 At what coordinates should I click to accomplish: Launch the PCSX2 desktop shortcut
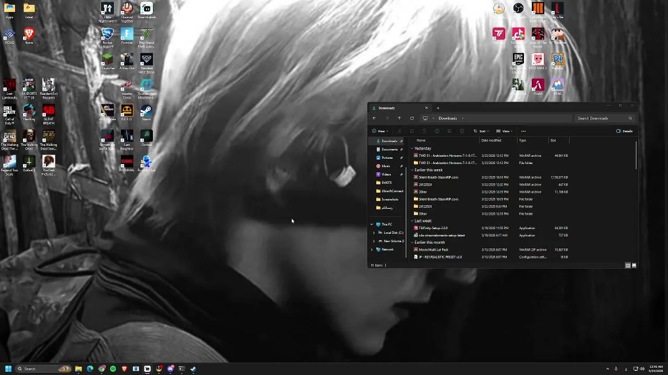click(x=9, y=36)
